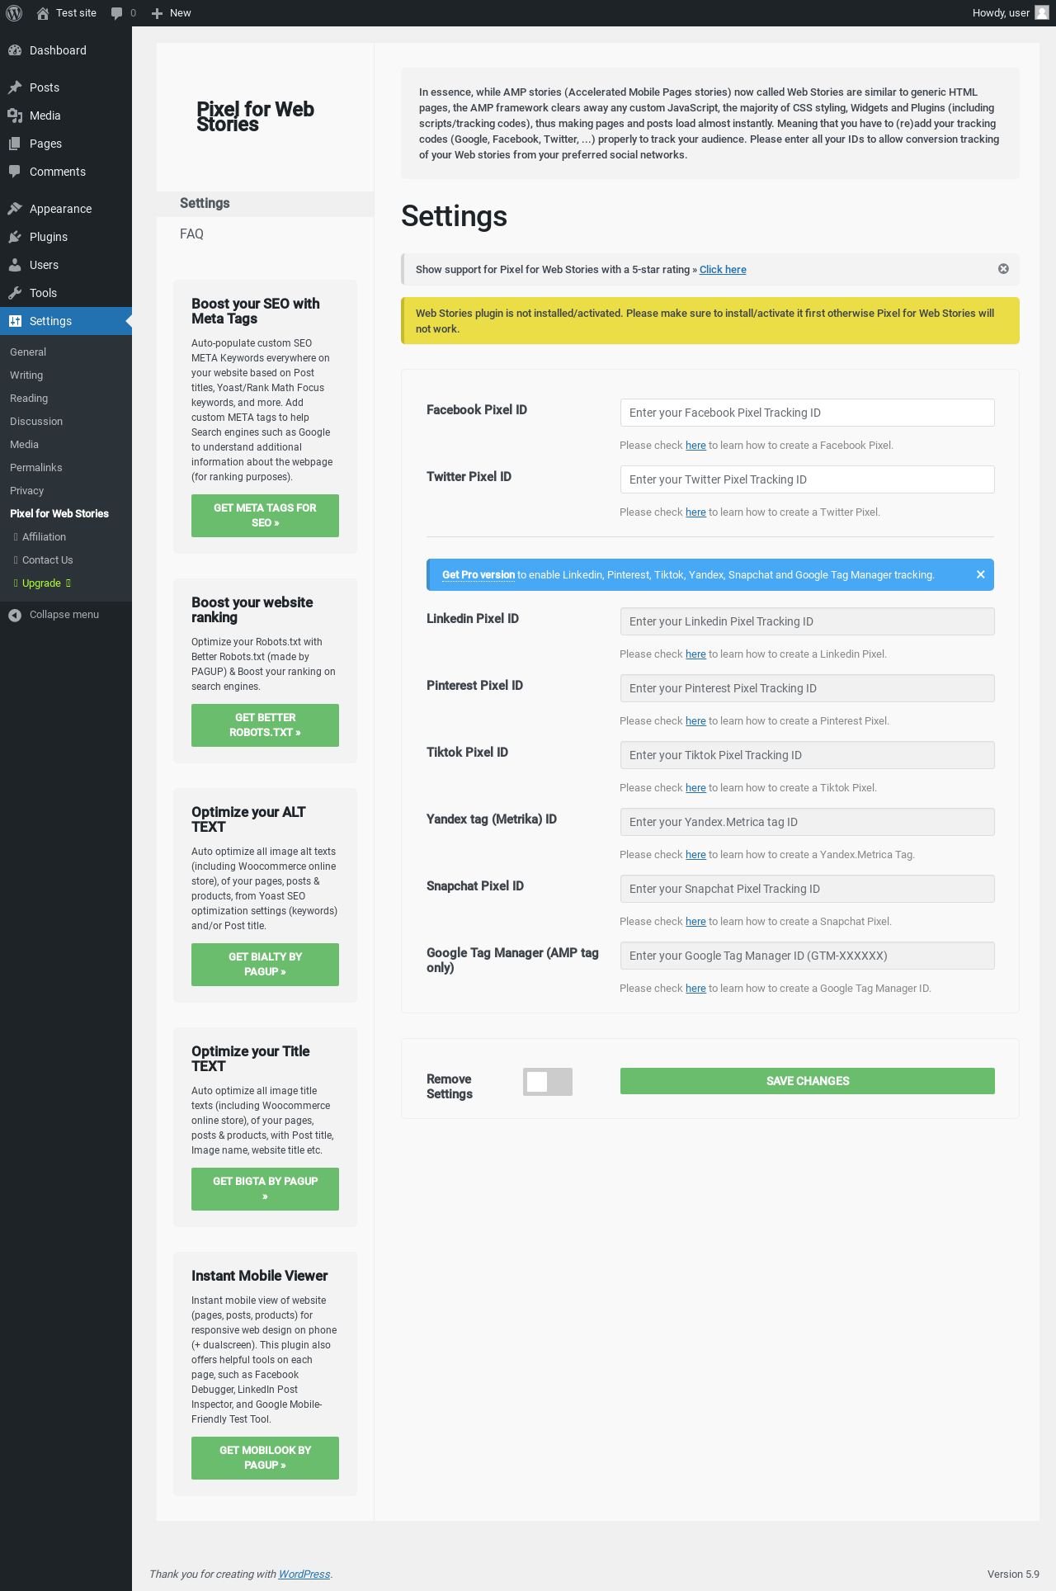Click the Save Changes button
Image resolution: width=1056 pixels, height=1591 pixels.
(808, 1081)
